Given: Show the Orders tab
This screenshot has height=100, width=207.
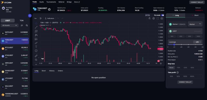Looking at the screenshot, I should 60,71.
